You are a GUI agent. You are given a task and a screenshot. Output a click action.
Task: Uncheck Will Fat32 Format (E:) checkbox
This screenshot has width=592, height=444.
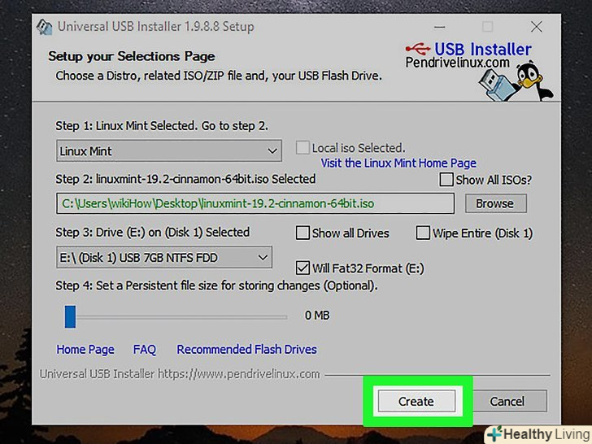click(303, 268)
